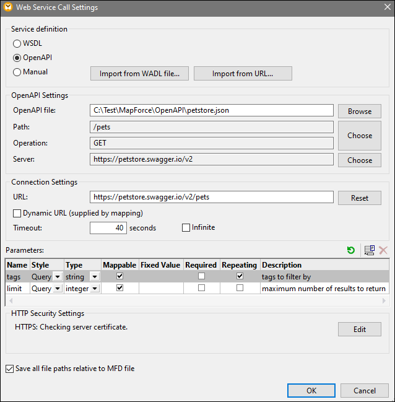This screenshot has height=402, width=395.
Task: Open Style dropdown for tags row
Action: 57,277
